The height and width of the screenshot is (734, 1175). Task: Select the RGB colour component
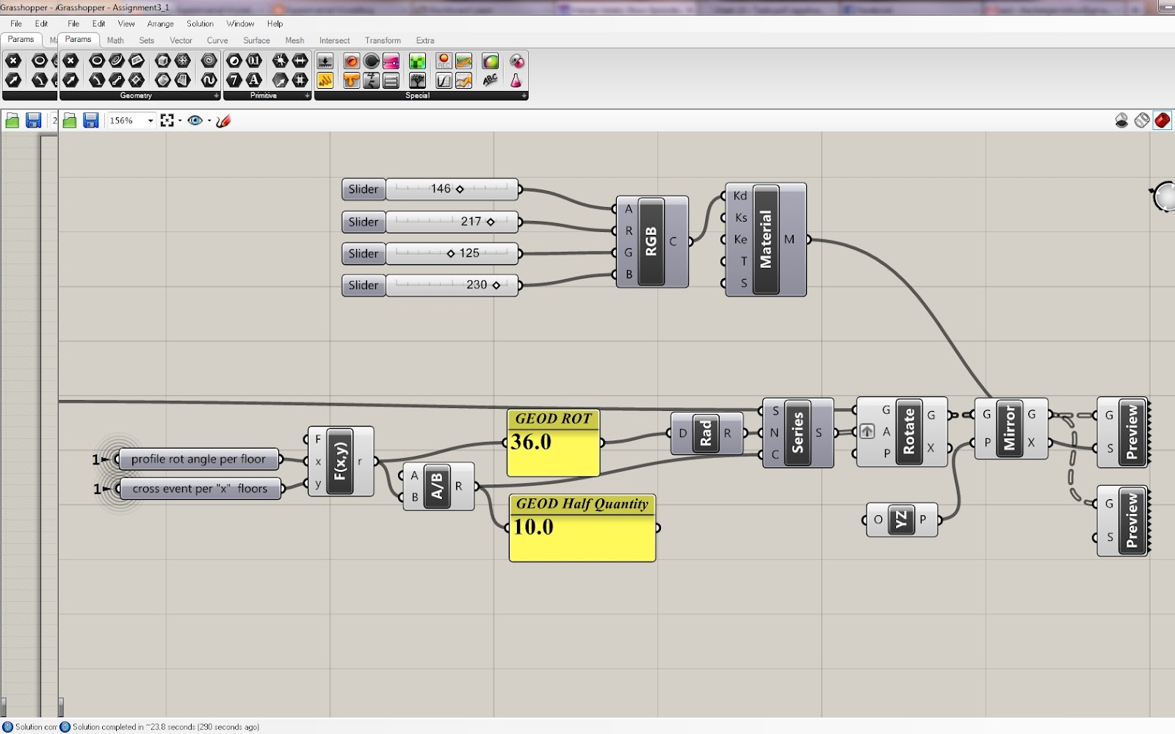(x=651, y=241)
